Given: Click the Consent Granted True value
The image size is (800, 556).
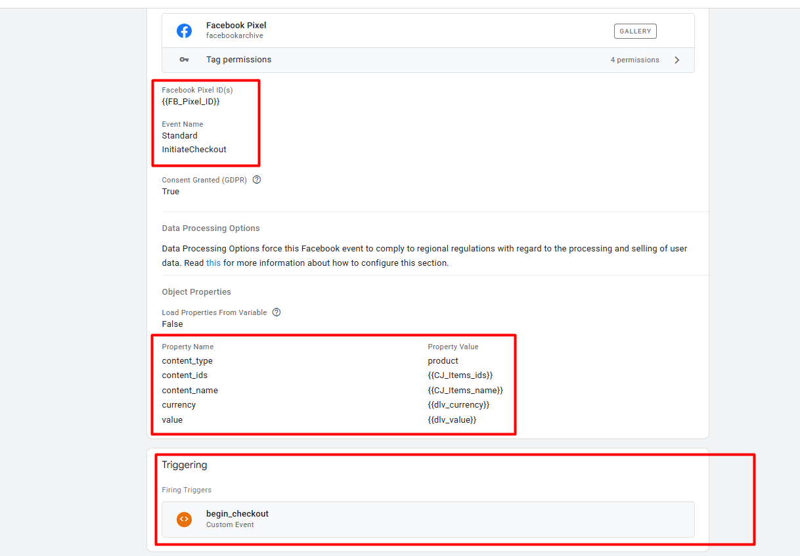Looking at the screenshot, I should (171, 192).
